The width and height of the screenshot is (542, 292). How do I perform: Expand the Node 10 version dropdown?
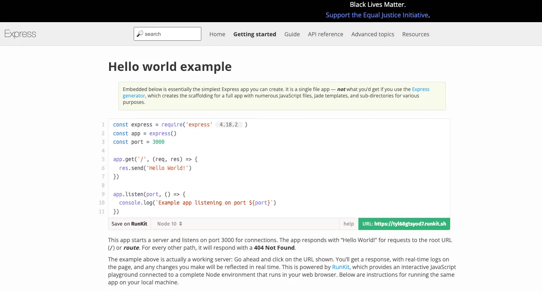coord(170,224)
